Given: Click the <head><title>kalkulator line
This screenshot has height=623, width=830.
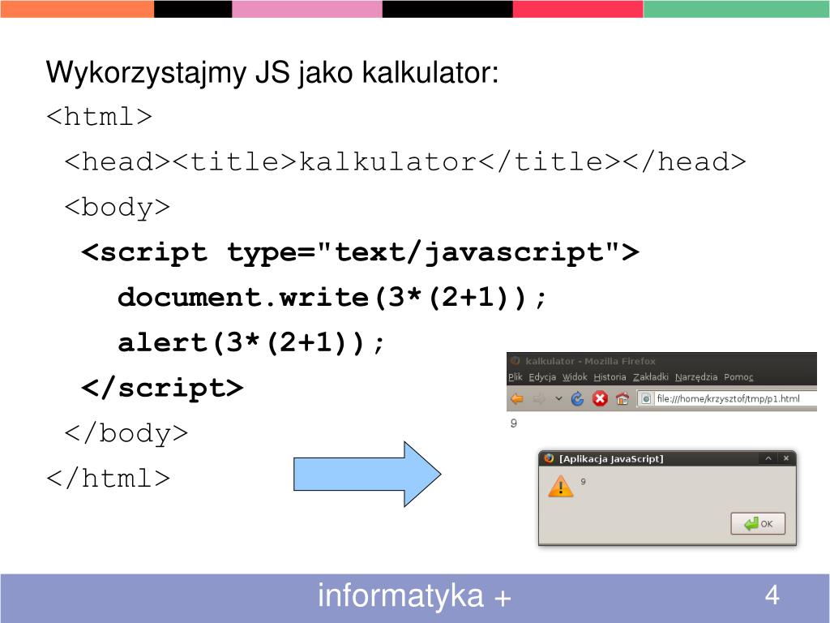Looking at the screenshot, I should (405, 161).
